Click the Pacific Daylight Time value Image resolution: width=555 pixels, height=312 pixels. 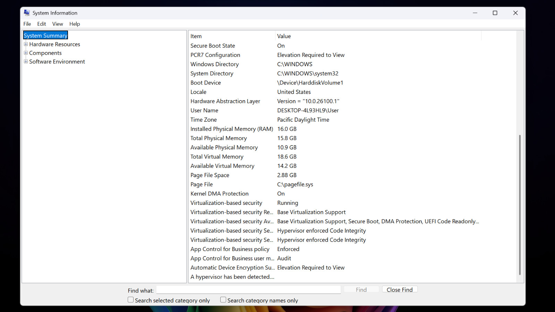pyautogui.click(x=303, y=120)
